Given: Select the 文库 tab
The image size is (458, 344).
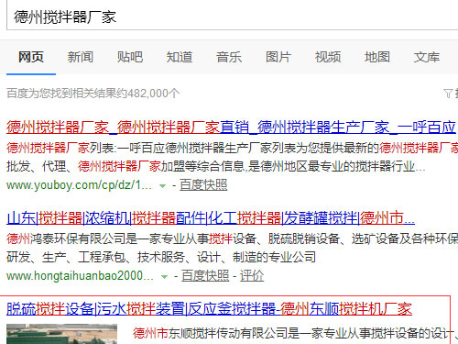Looking at the screenshot, I should click(x=427, y=57).
